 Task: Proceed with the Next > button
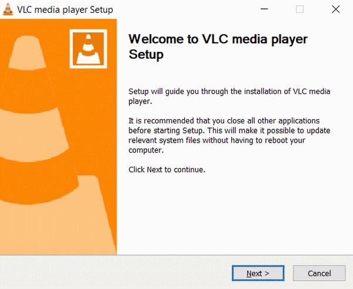258,273
